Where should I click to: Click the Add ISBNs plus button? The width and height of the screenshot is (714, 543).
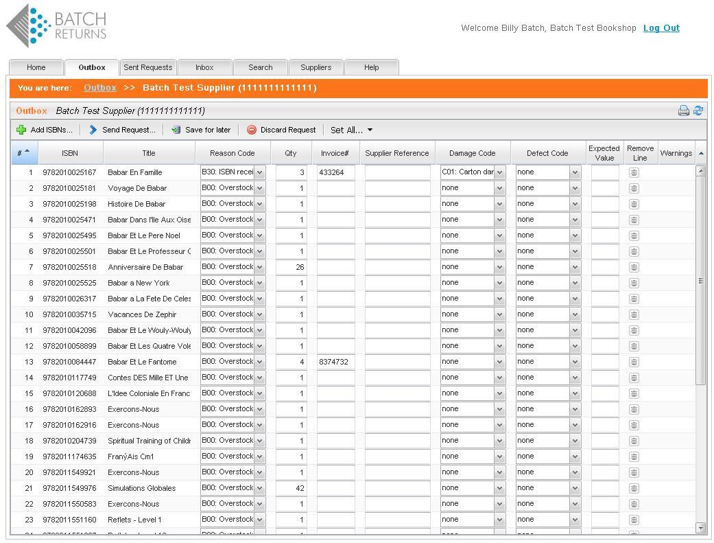click(44, 130)
